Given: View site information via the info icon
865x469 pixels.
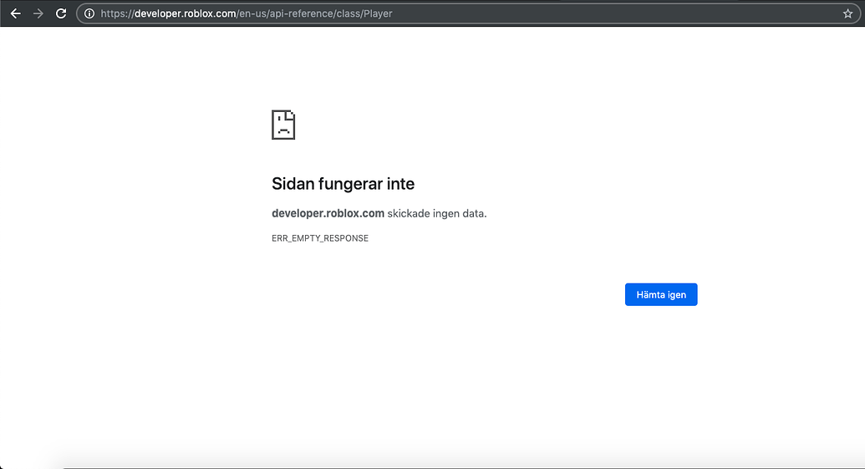Looking at the screenshot, I should coord(89,13).
